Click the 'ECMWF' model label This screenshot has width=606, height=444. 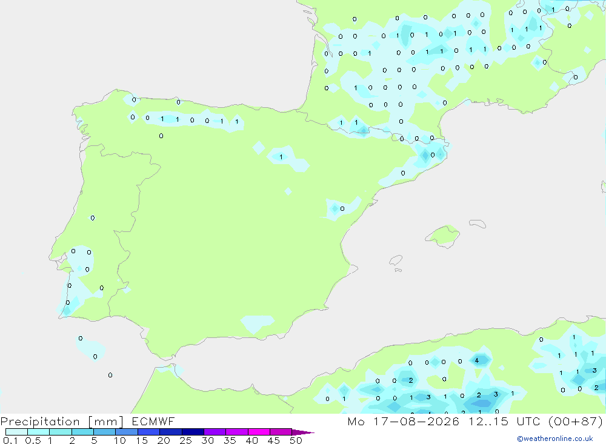coord(153,421)
